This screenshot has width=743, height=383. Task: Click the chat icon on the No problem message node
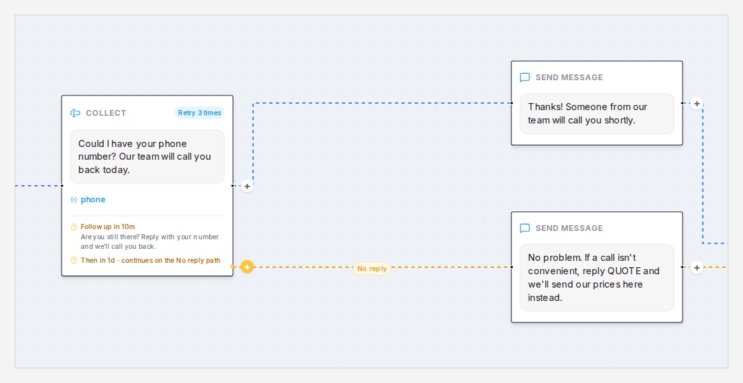click(x=525, y=228)
